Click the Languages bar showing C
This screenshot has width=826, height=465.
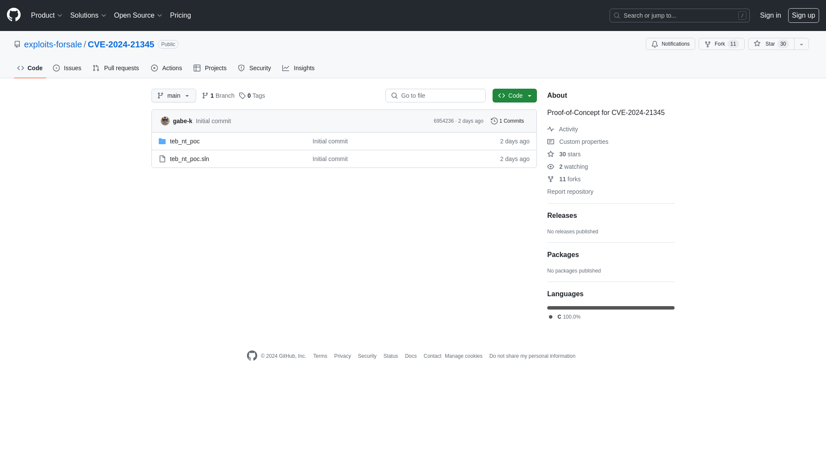point(611,308)
